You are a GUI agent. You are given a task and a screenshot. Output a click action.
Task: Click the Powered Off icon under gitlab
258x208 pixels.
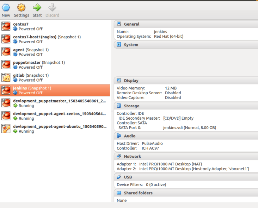pyautogui.click(x=15, y=80)
